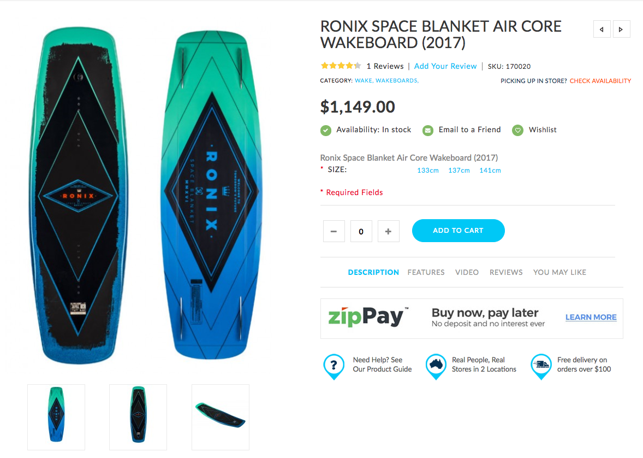643x458 pixels.
Task: Click the Australia map pin icon
Action: coord(436,366)
